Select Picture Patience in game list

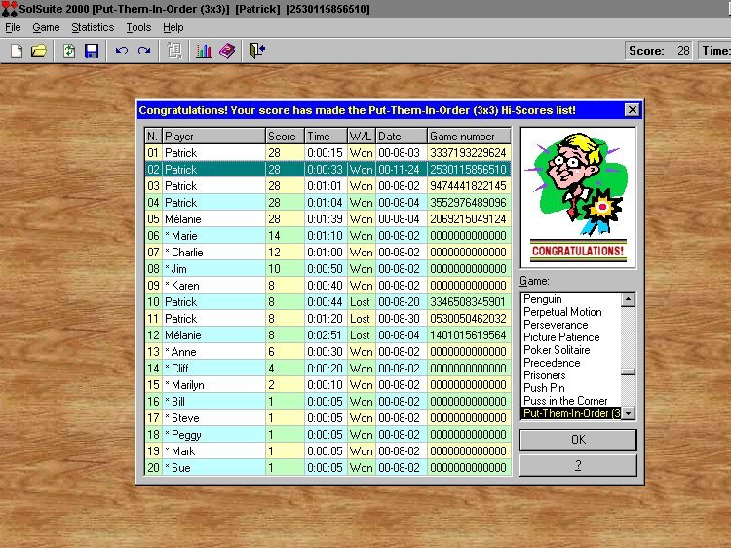tap(571, 336)
